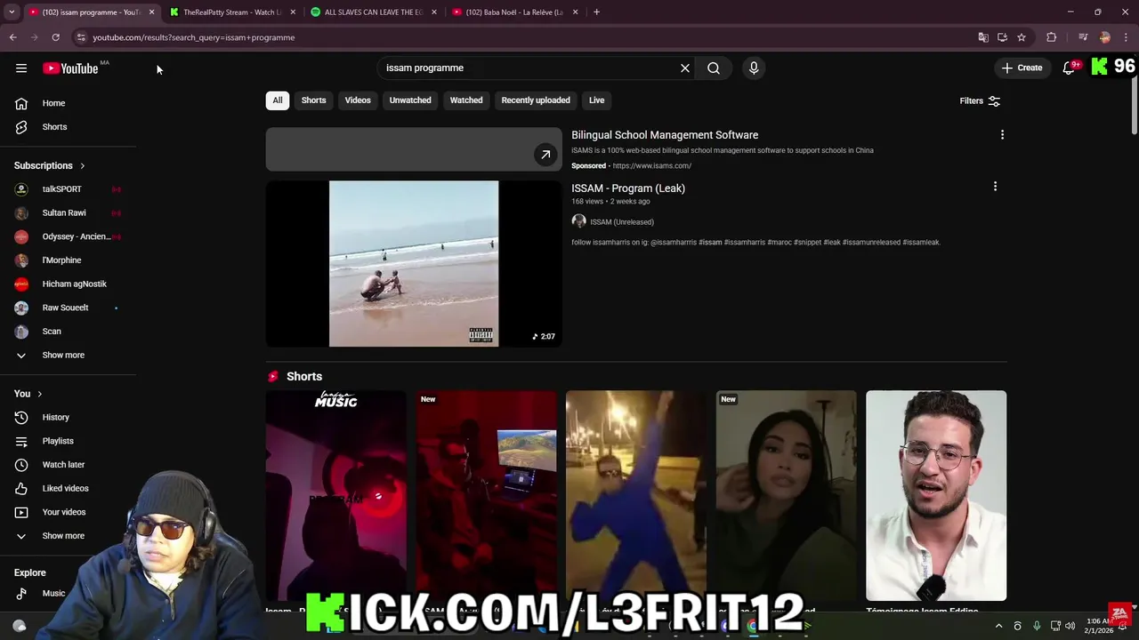Switch to ALL SLAVES CAN LEAVE browser tab
Viewport: 1139px width, 640px height.
pos(373,12)
